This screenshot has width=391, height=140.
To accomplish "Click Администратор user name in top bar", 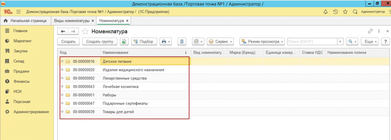I will tap(373, 12).
